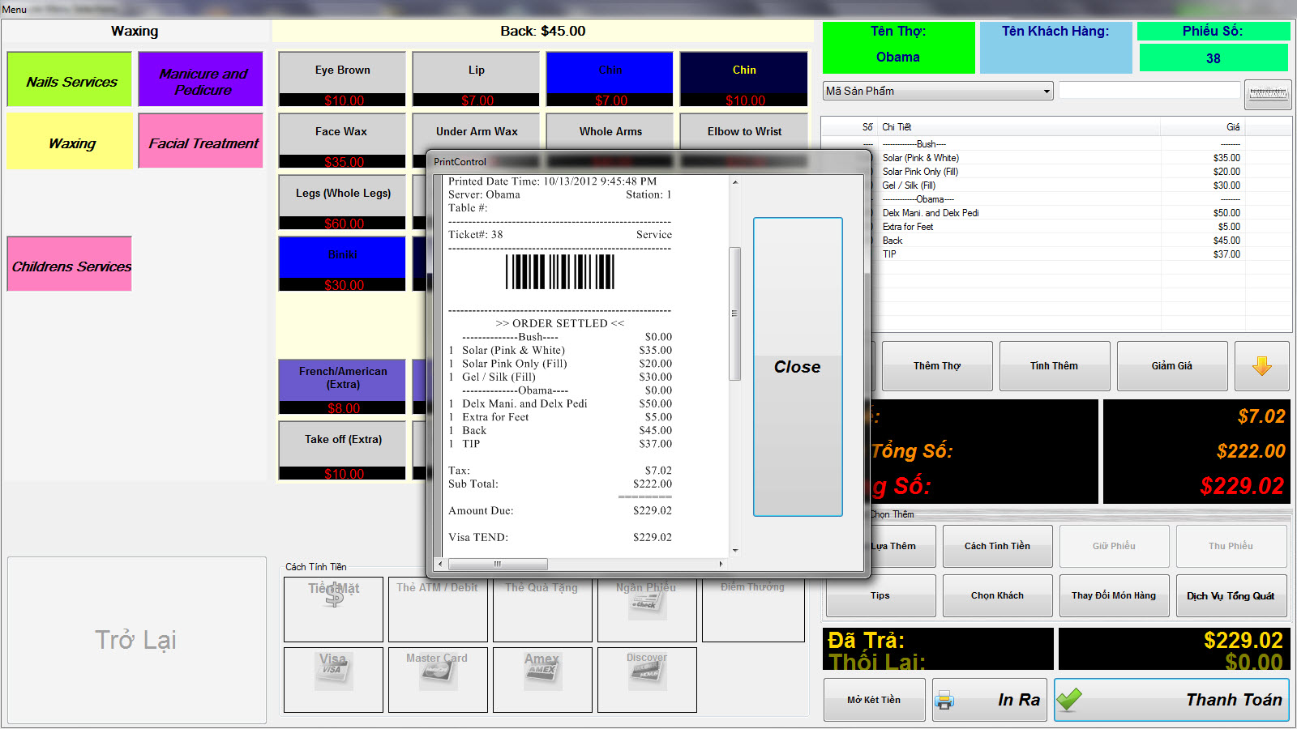
Task: Open Facial Treatment category
Action: pyautogui.click(x=201, y=142)
